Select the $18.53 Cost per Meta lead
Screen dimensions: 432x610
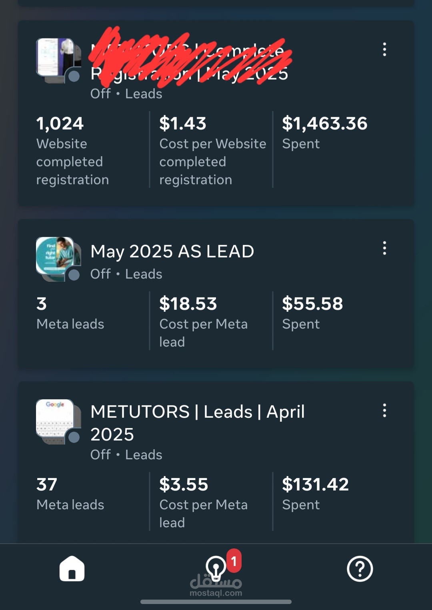click(204, 322)
